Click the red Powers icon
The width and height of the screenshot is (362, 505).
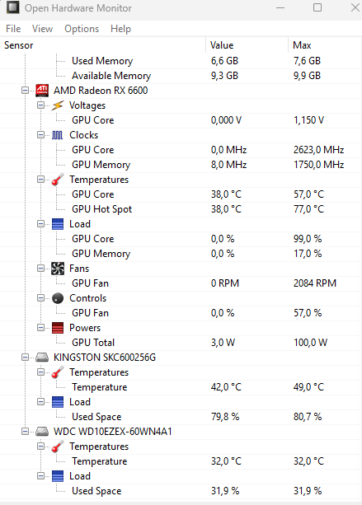[x=58, y=328]
